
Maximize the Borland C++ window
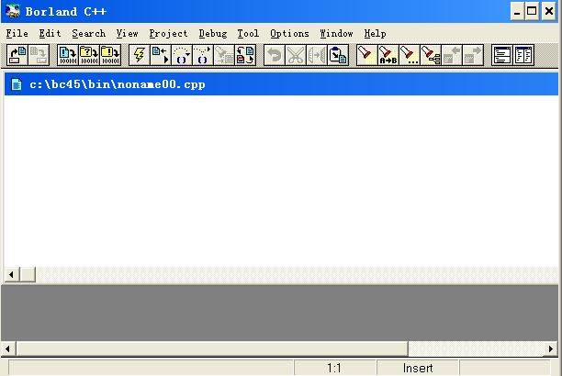(x=533, y=11)
